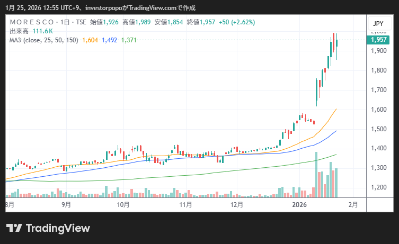Screen dimensions: 399x244
Task: Click the 1,800 level on price scale
Action: pos(378,70)
